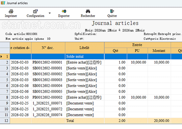Click [Document vente] label in row 9
Screen dimensions: 182x129
(80, 103)
